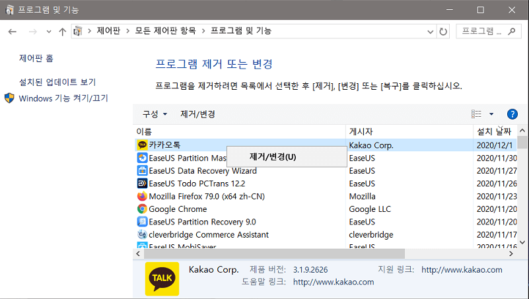Image resolution: width=529 pixels, height=299 pixels.
Task: Expand the address bar history dropdown
Action: pyautogui.click(x=430, y=32)
